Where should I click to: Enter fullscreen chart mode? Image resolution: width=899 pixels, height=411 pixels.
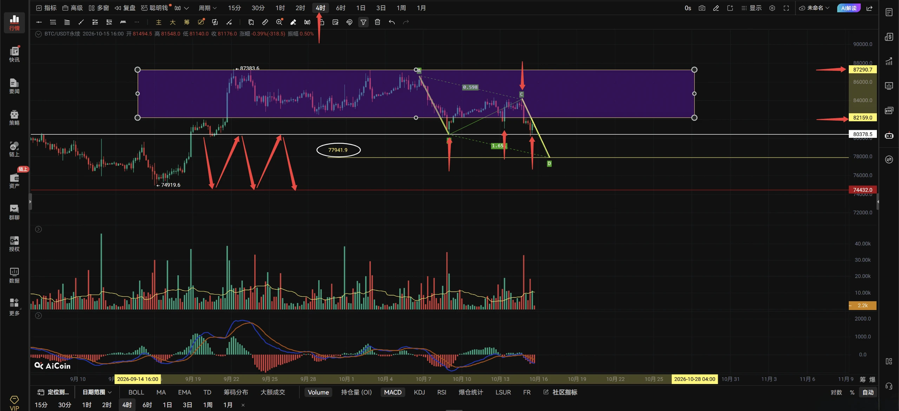(786, 8)
